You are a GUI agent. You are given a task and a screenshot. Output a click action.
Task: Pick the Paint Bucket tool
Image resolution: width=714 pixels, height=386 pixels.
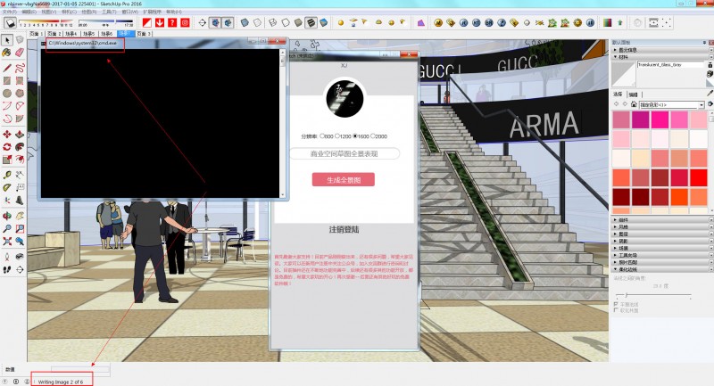(7, 53)
